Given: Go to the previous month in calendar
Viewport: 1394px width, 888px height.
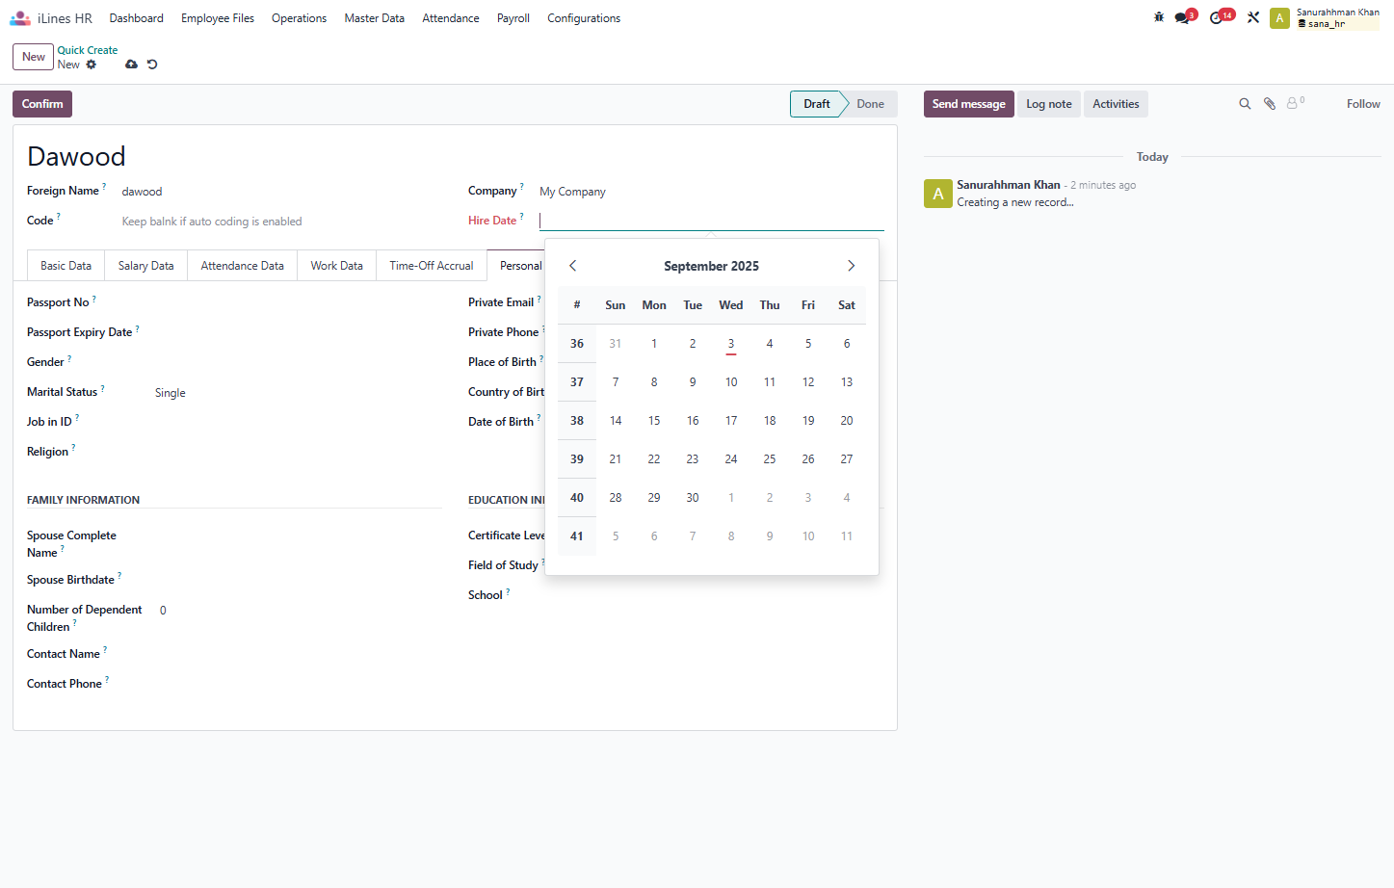Looking at the screenshot, I should (573, 266).
